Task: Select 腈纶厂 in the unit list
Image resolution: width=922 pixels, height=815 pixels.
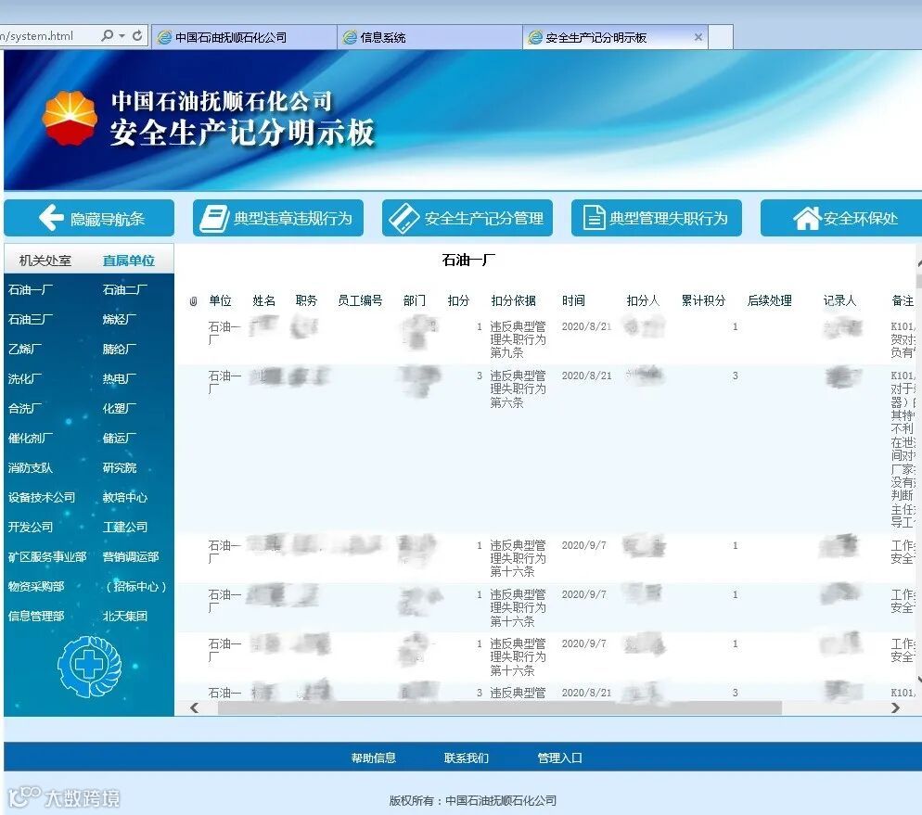Action: [x=120, y=349]
